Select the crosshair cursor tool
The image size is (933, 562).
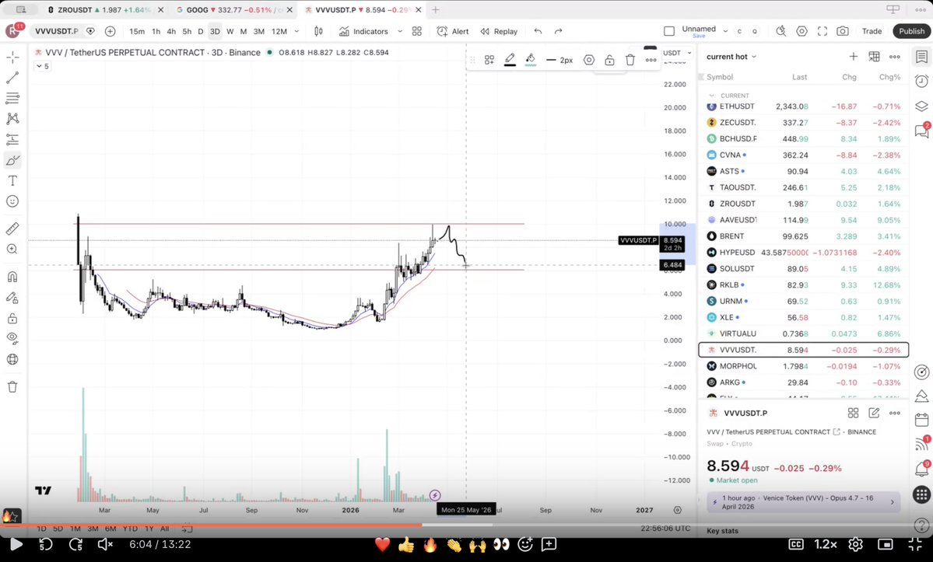(x=12, y=57)
